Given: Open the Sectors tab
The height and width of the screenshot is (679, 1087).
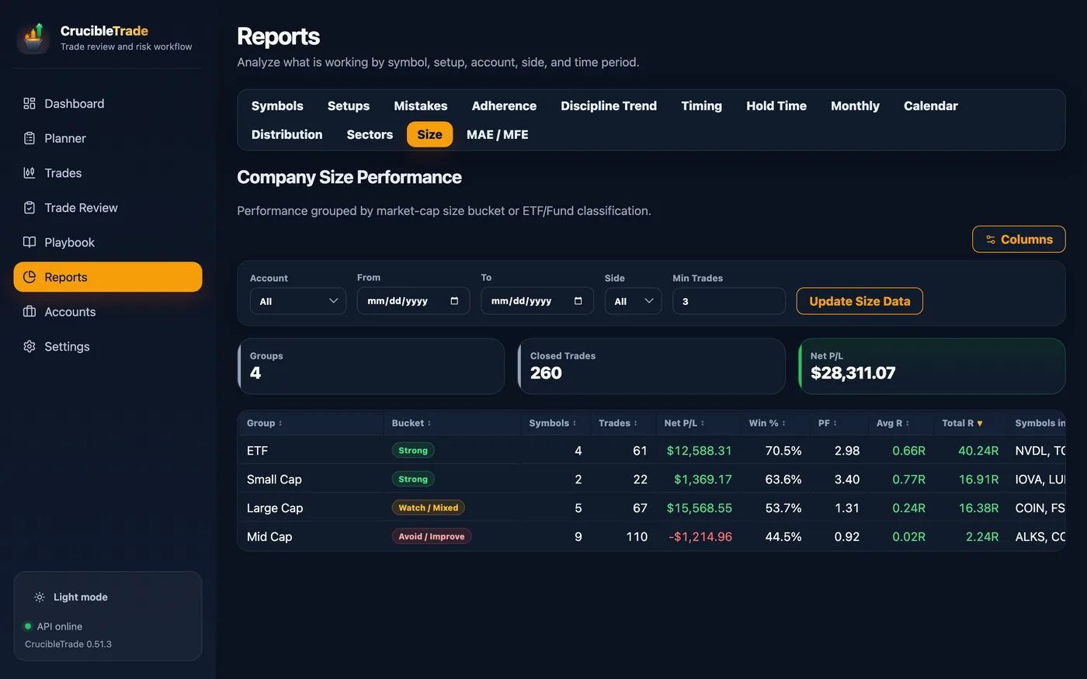Looking at the screenshot, I should (x=370, y=134).
